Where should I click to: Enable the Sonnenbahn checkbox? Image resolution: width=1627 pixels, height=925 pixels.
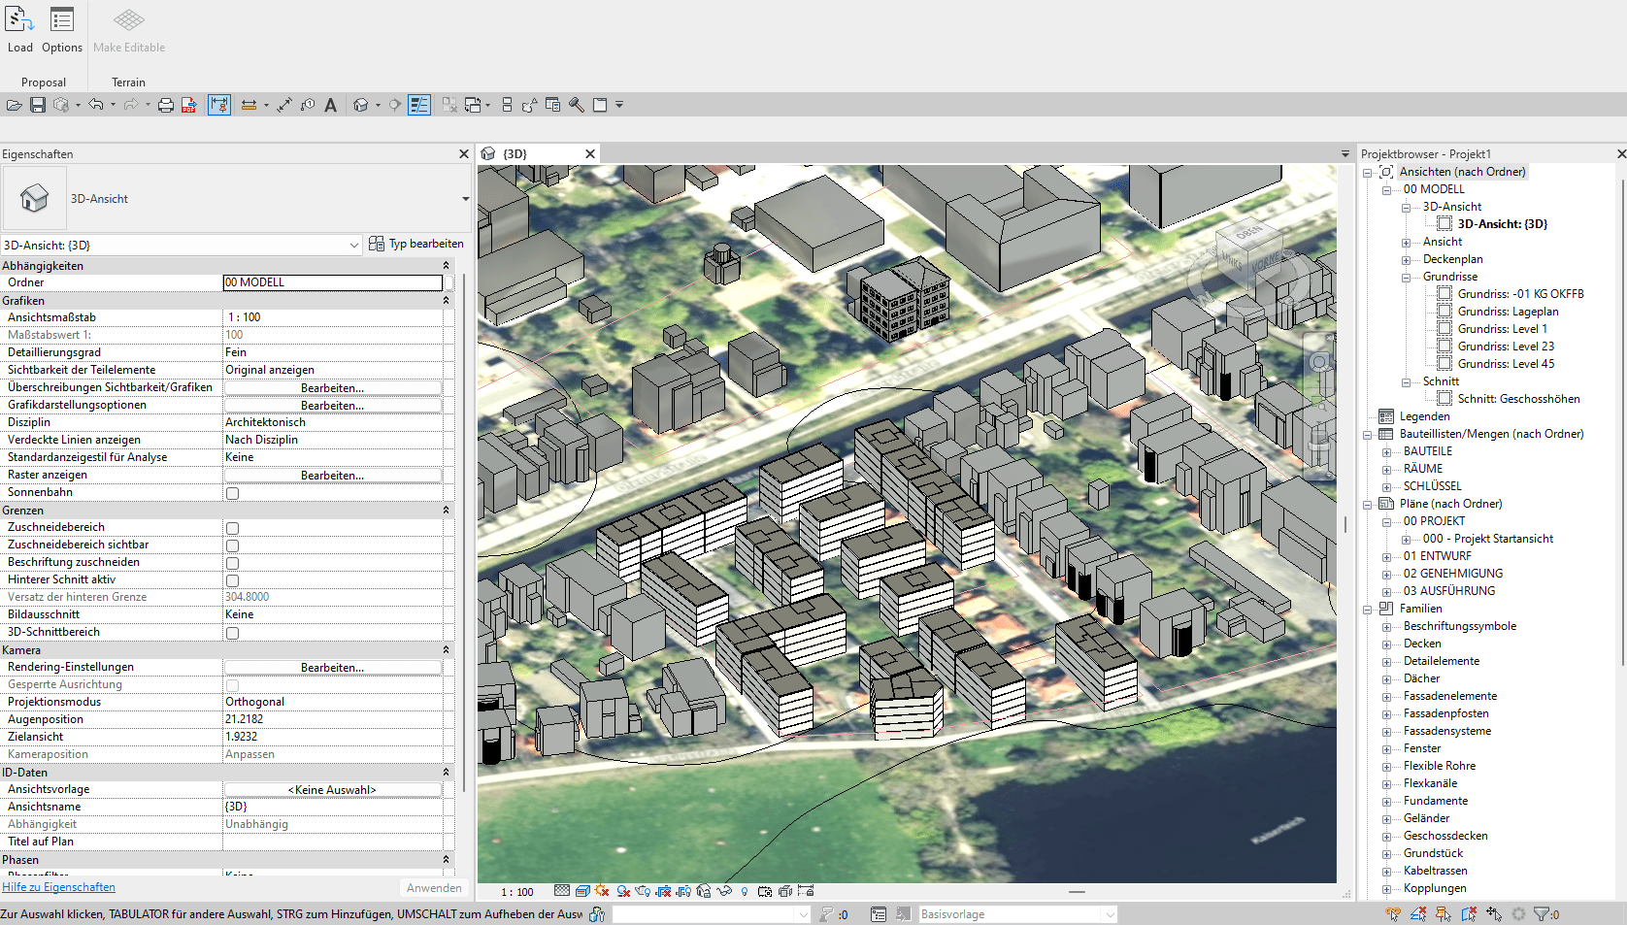pos(231,492)
